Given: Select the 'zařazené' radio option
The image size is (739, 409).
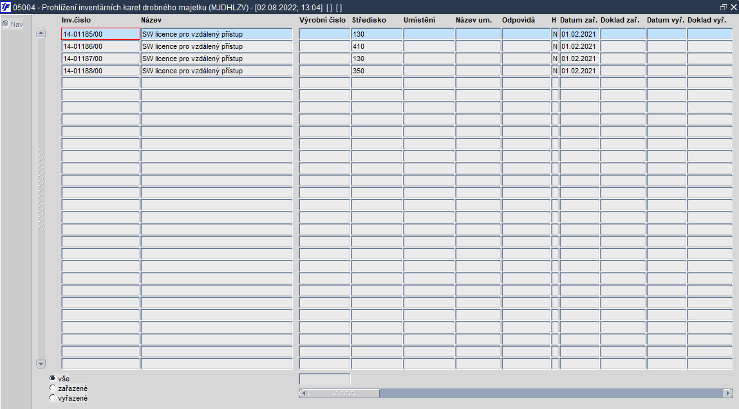Looking at the screenshot, I should (x=52, y=388).
